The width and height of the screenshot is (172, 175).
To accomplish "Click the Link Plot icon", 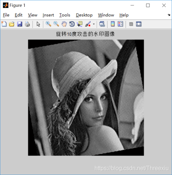I will (x=102, y=24).
